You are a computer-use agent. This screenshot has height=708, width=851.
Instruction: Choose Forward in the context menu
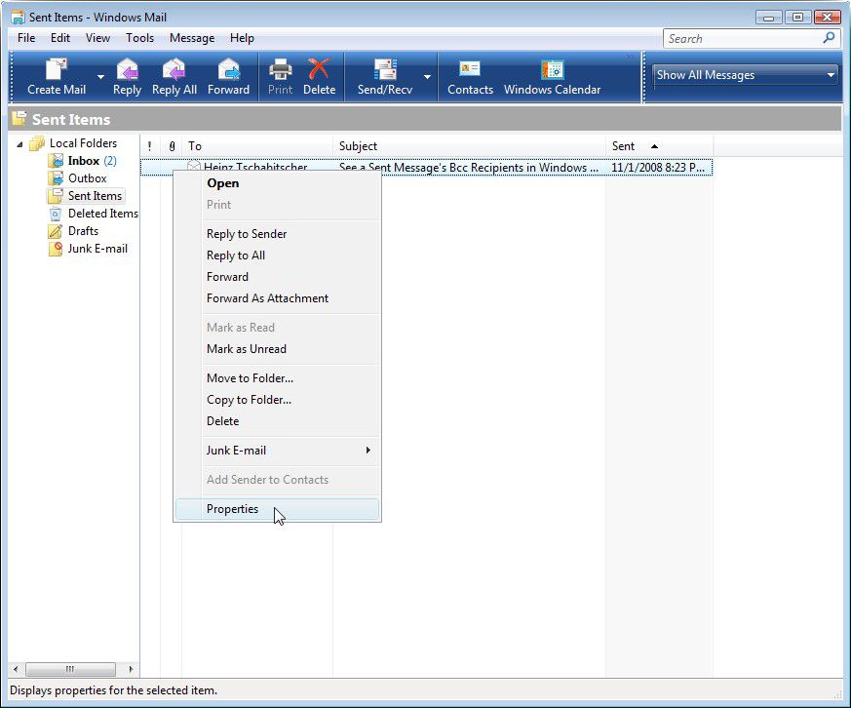click(x=278, y=276)
